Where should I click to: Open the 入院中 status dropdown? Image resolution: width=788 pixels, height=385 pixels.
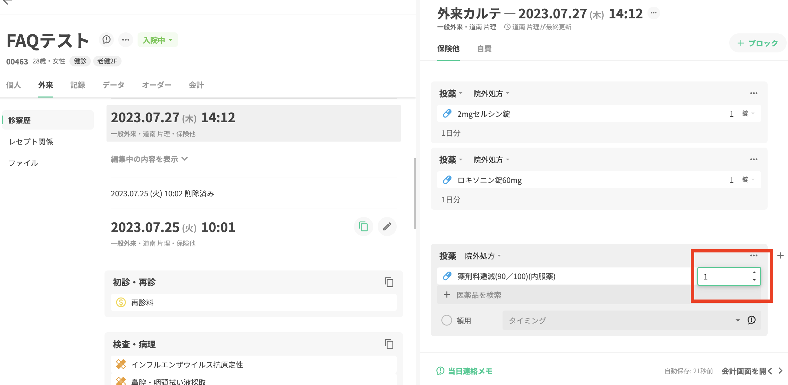click(x=157, y=40)
